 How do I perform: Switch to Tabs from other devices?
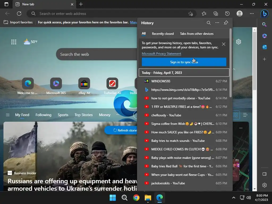(x=197, y=34)
